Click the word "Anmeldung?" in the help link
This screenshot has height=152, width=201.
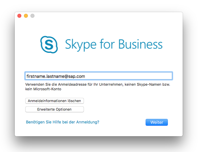[88, 122]
